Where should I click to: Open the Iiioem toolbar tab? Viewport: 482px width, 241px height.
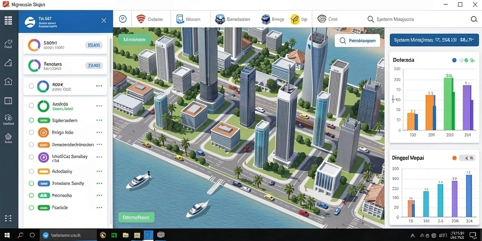pos(188,19)
